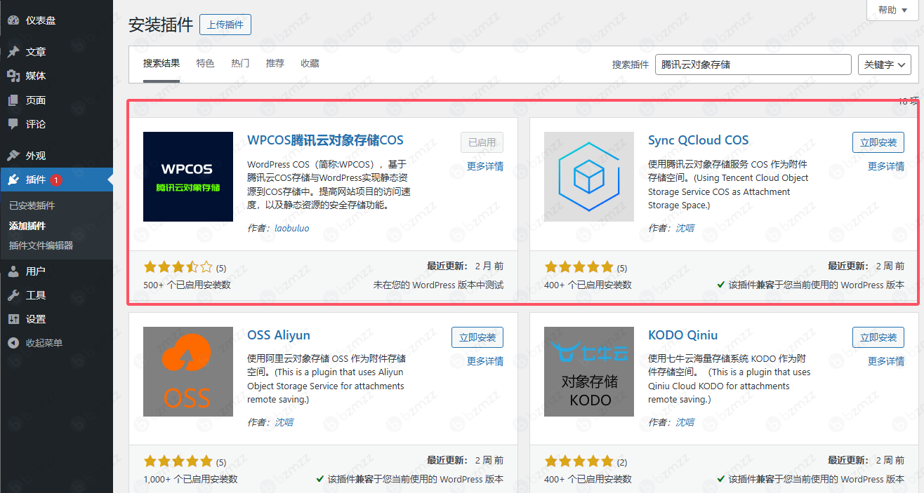The width and height of the screenshot is (924, 493).
Task: Collapse sidebar via 收起菜单
Action: 44,343
